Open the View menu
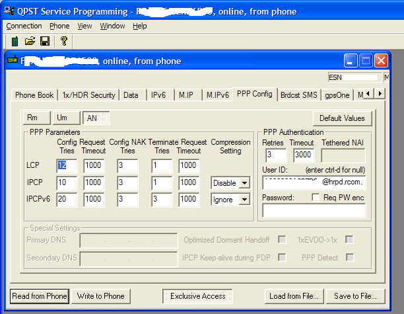This screenshot has height=314, width=404. [x=84, y=26]
